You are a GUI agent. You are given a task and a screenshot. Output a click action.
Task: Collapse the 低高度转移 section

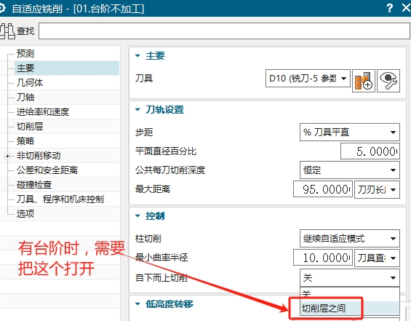coord(137,304)
